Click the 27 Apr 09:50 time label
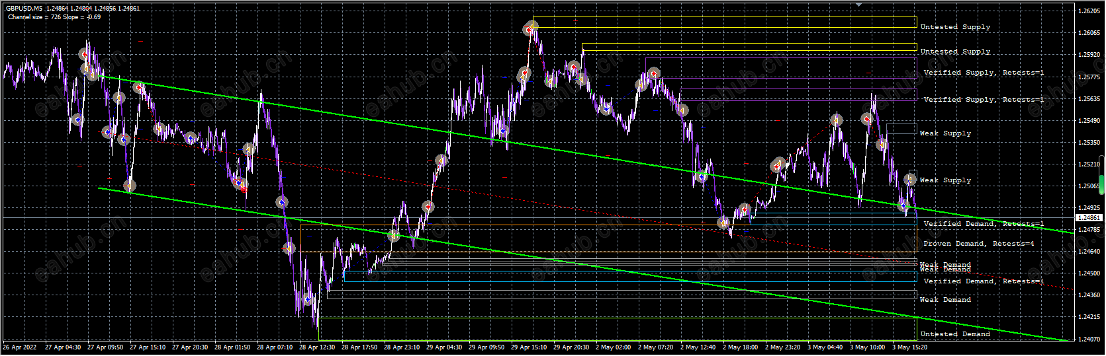Viewport: 1106px width, 356px height. tap(105, 347)
